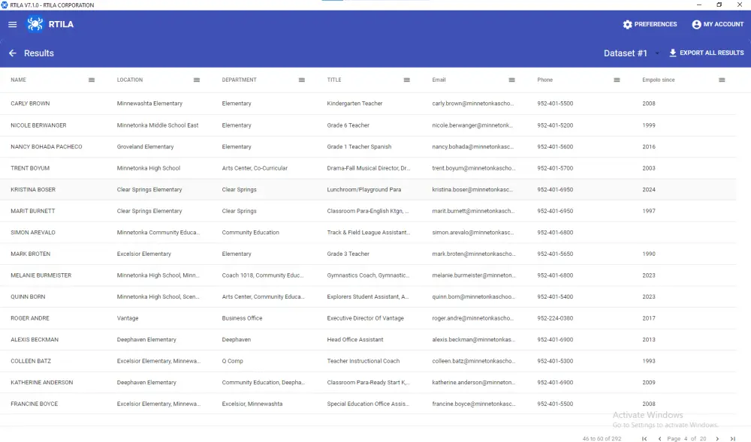Screen dimensions: 751x442
Task: Click the RTILA spider logo
Action: click(x=35, y=24)
